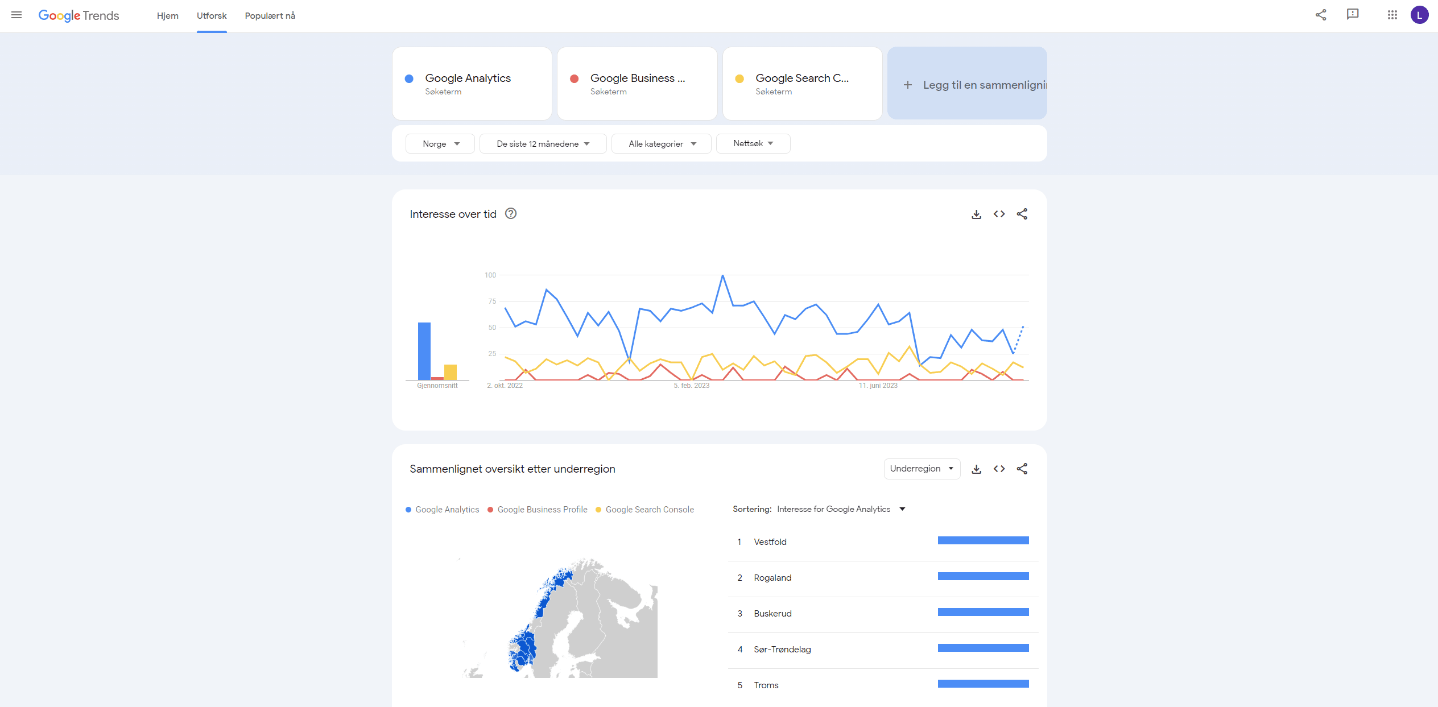Open the help tooltip next to Interesse over tid
The width and height of the screenshot is (1438, 707).
pyautogui.click(x=510, y=213)
